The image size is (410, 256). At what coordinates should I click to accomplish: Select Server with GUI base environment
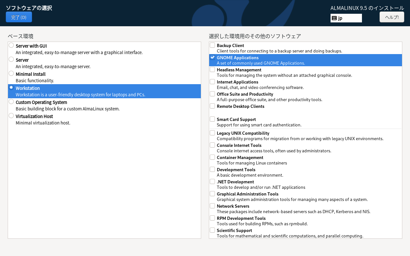pos(11,45)
